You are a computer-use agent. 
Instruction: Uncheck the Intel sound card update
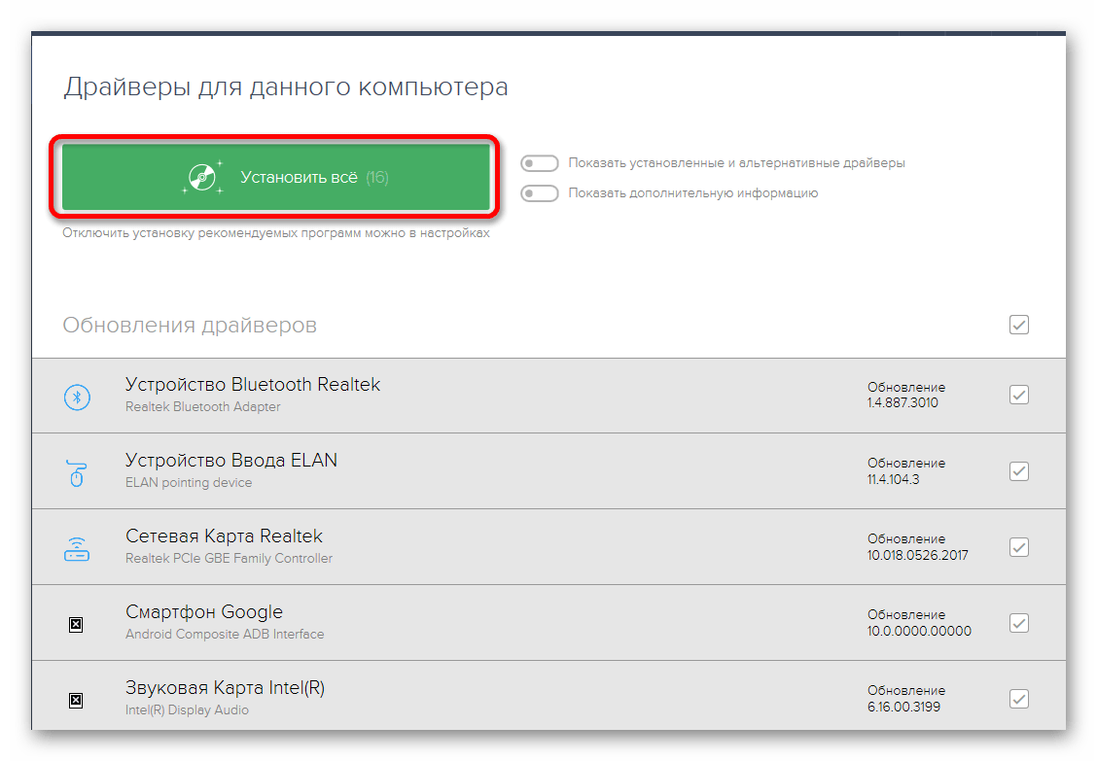(1018, 699)
